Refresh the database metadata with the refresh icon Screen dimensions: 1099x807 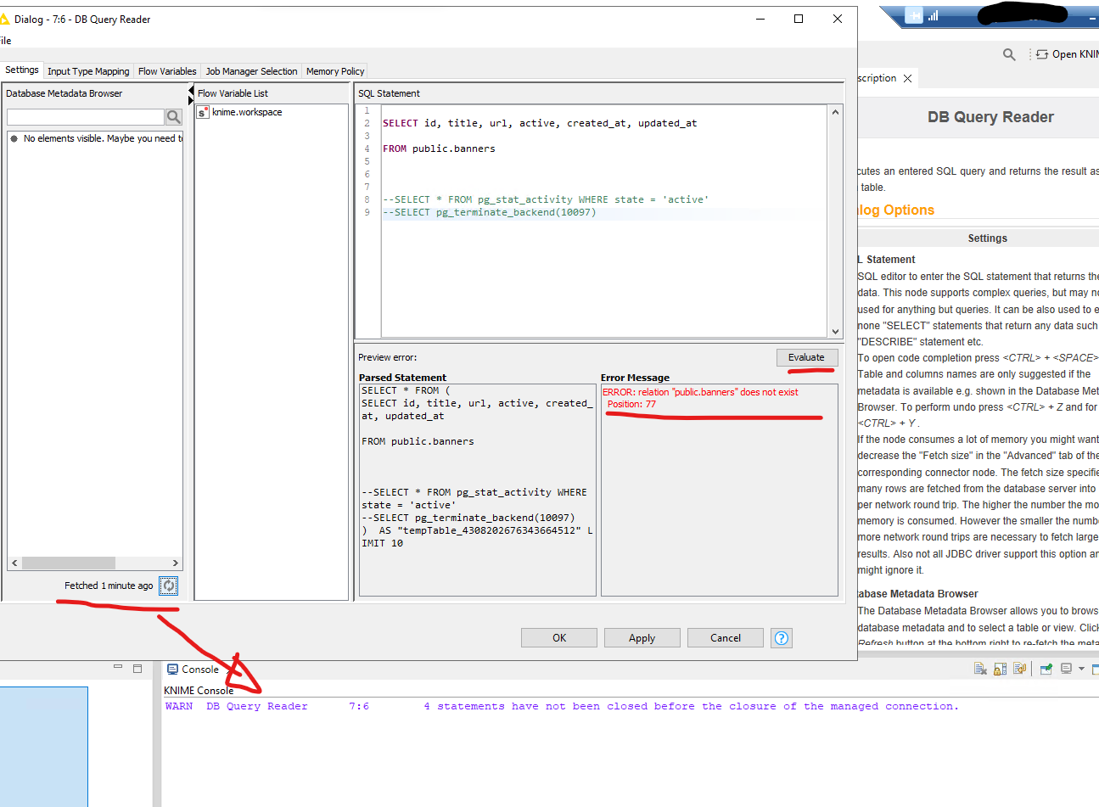pyautogui.click(x=169, y=586)
